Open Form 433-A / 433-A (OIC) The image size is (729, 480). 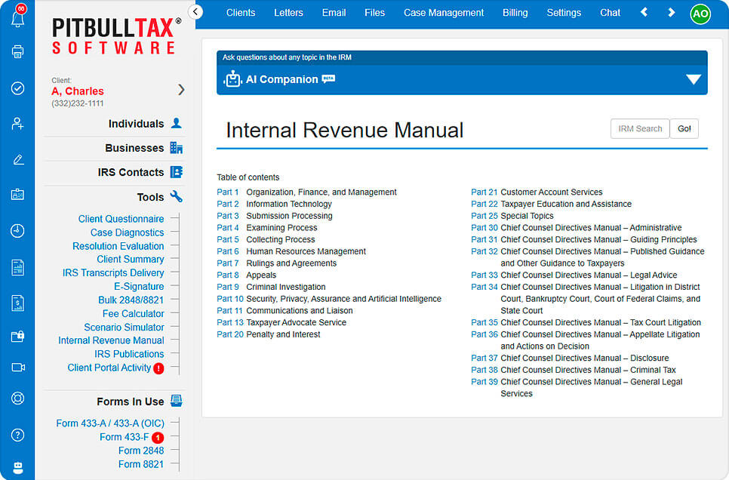(109, 423)
